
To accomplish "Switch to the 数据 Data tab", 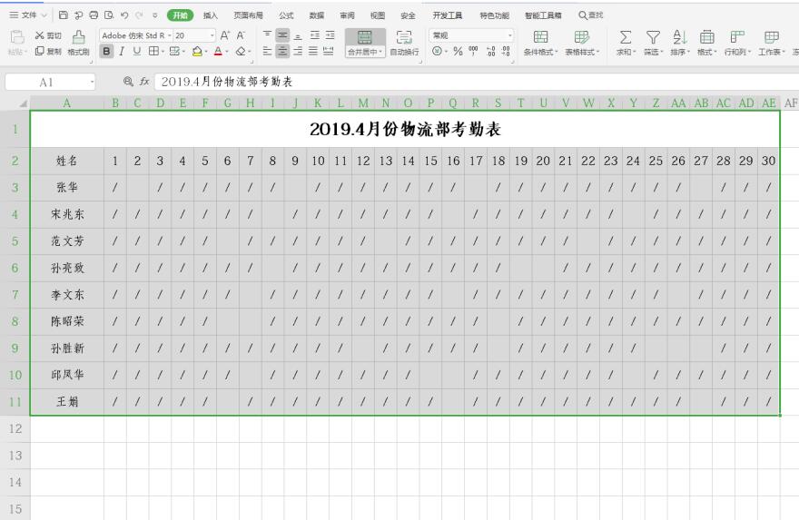I will click(x=317, y=15).
